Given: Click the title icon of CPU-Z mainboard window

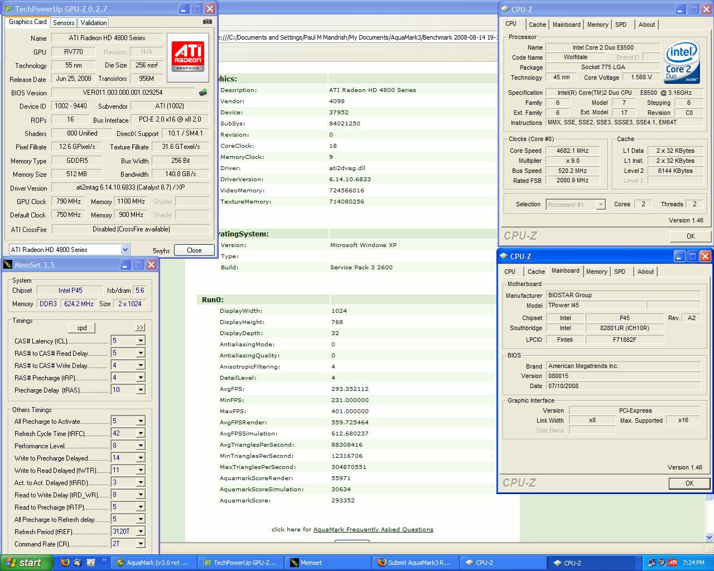Looking at the screenshot, I should (504, 257).
